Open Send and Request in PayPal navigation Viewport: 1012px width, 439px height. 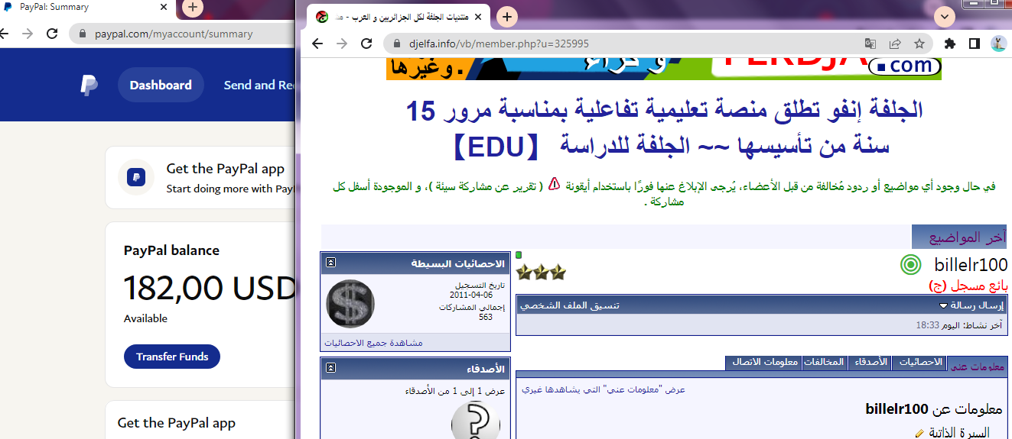pos(259,86)
